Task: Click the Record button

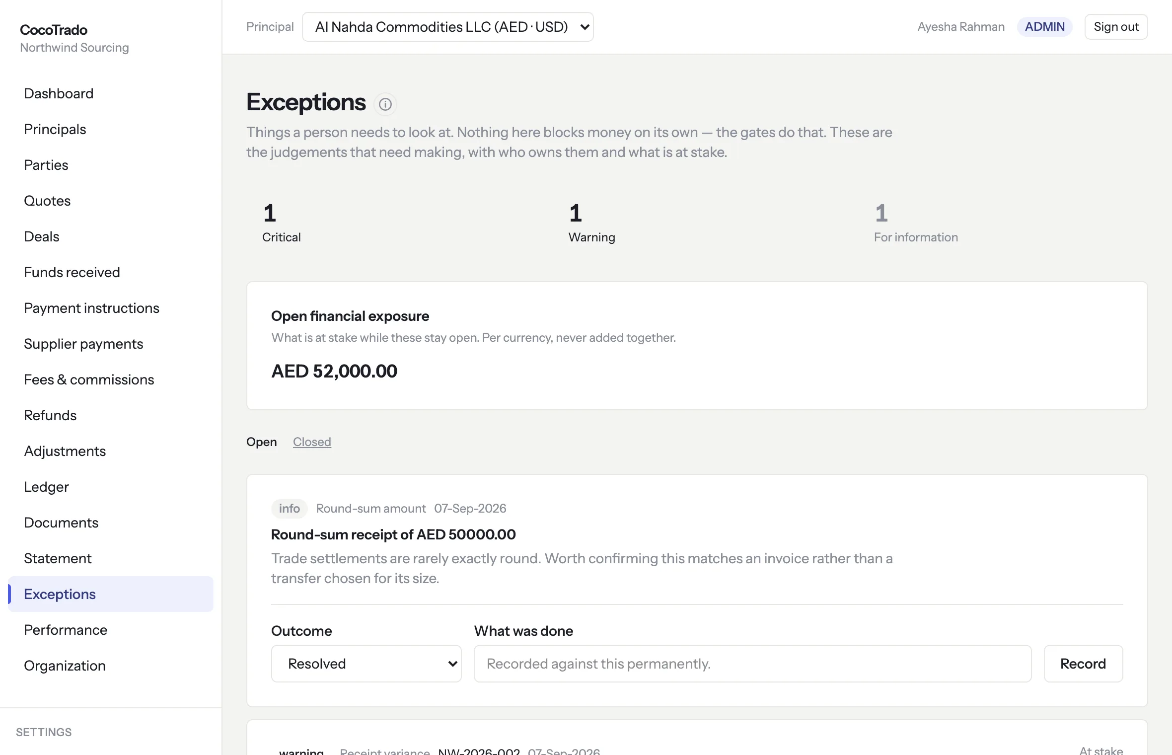Action: click(x=1083, y=664)
